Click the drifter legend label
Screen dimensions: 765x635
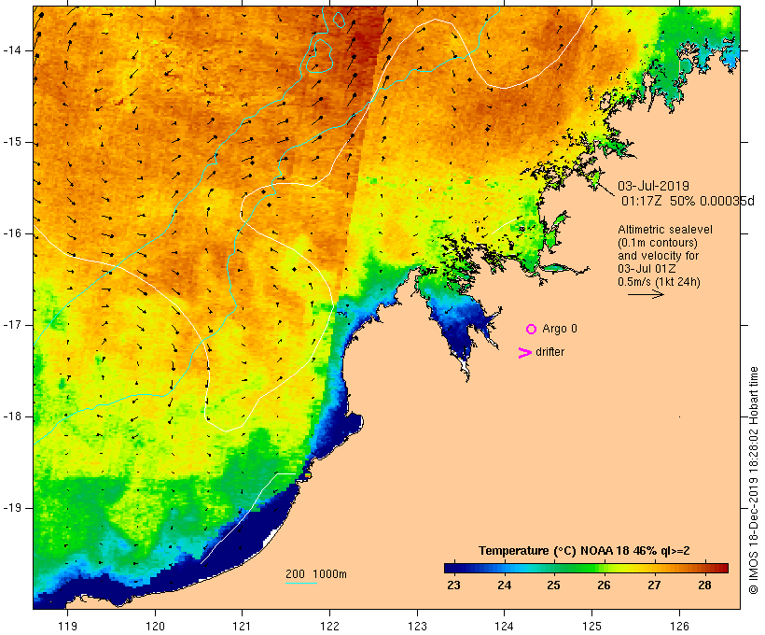(549, 352)
